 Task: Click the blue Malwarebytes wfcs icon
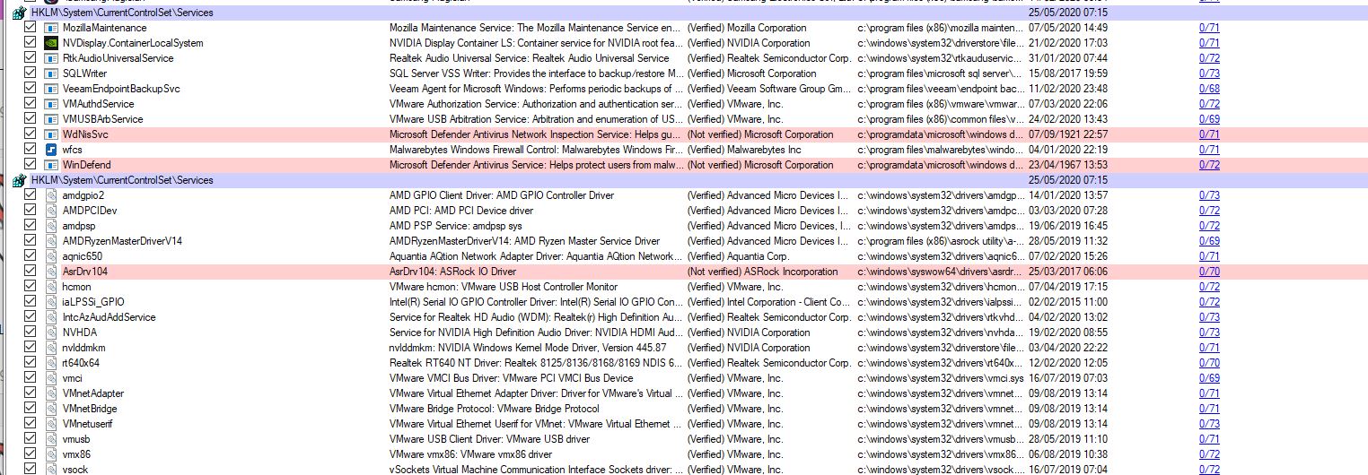click(x=52, y=150)
